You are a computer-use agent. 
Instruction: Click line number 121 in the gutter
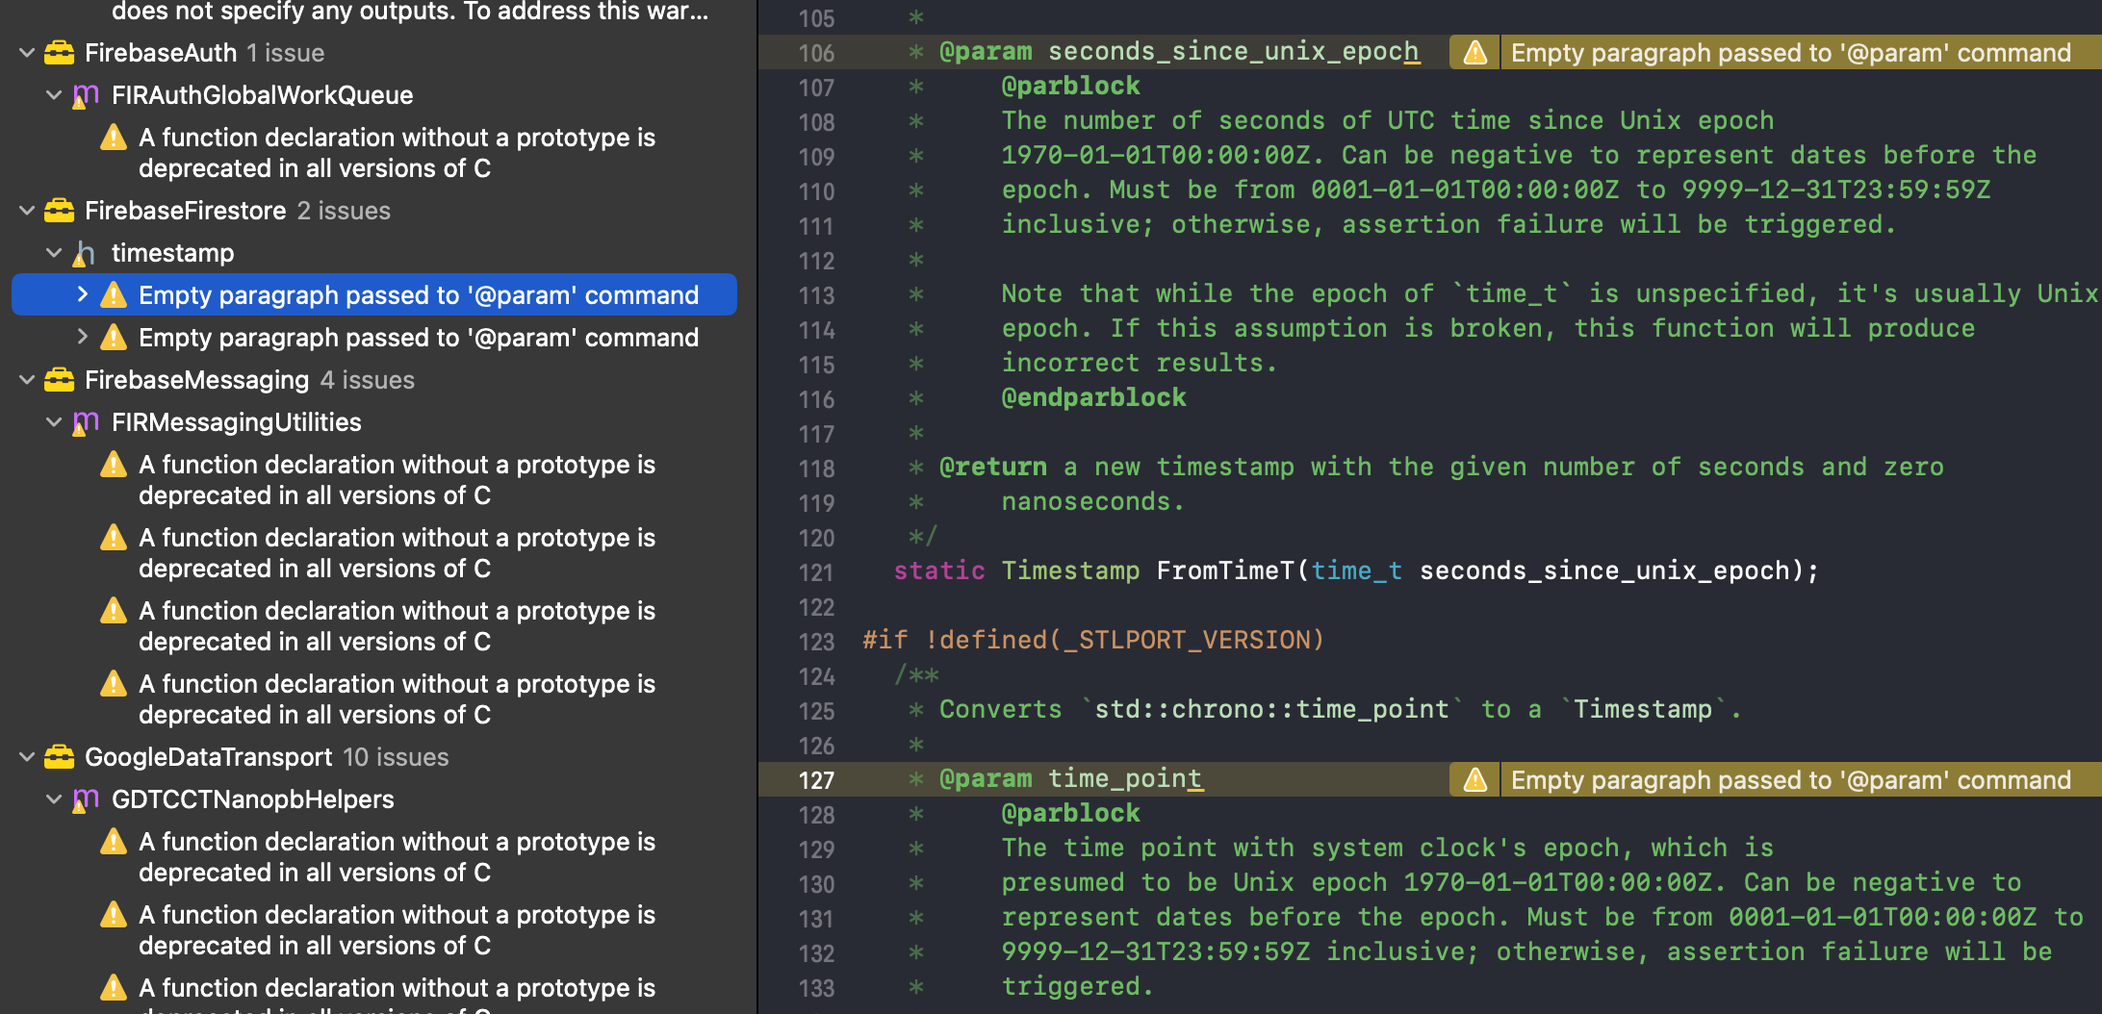816,572
